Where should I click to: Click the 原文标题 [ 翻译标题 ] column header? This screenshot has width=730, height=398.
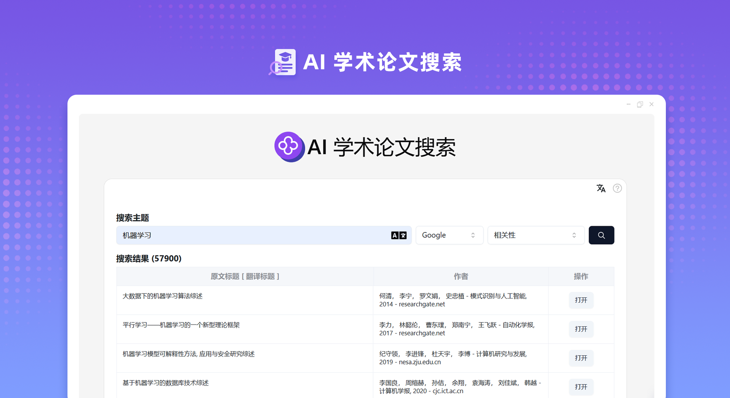(245, 276)
